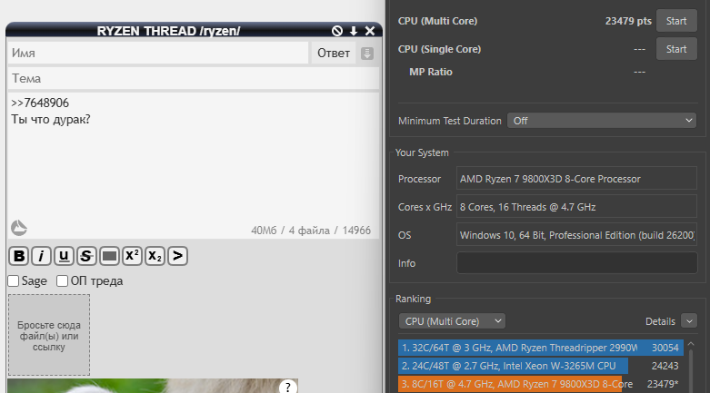Click the Тема subject input field
Viewport: 710px width, 393px height.
tap(194, 79)
